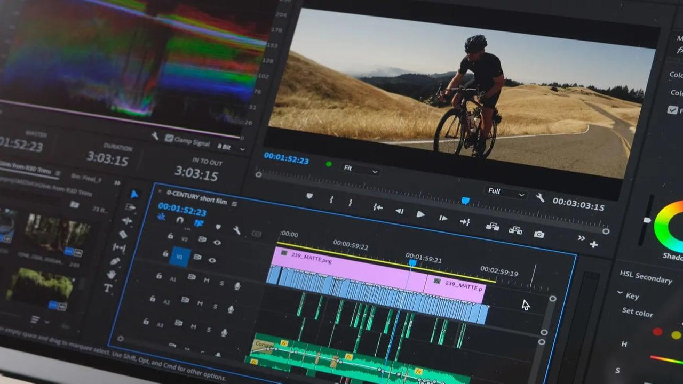
Task: Mute audio track A1
Action: 207,281
